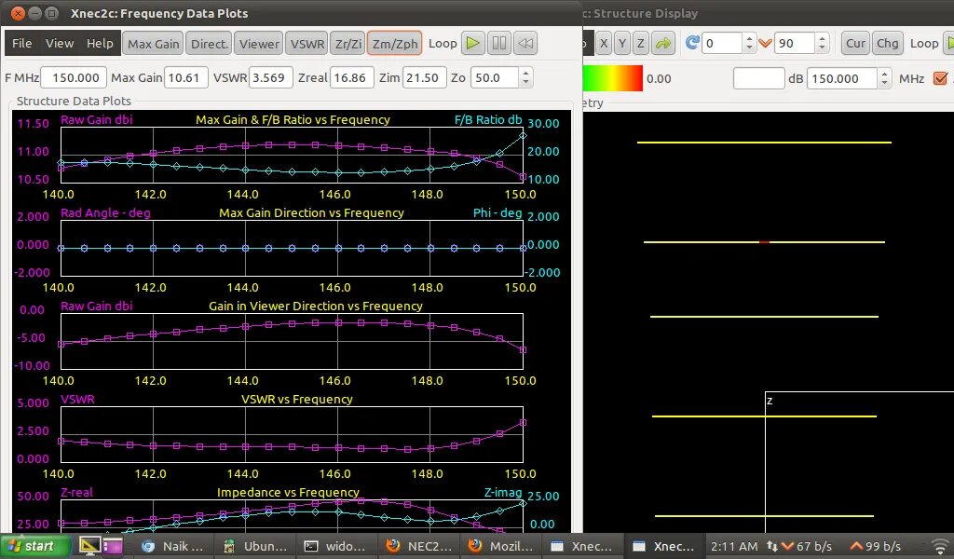
Task: Open the File menu
Action: [x=22, y=43]
